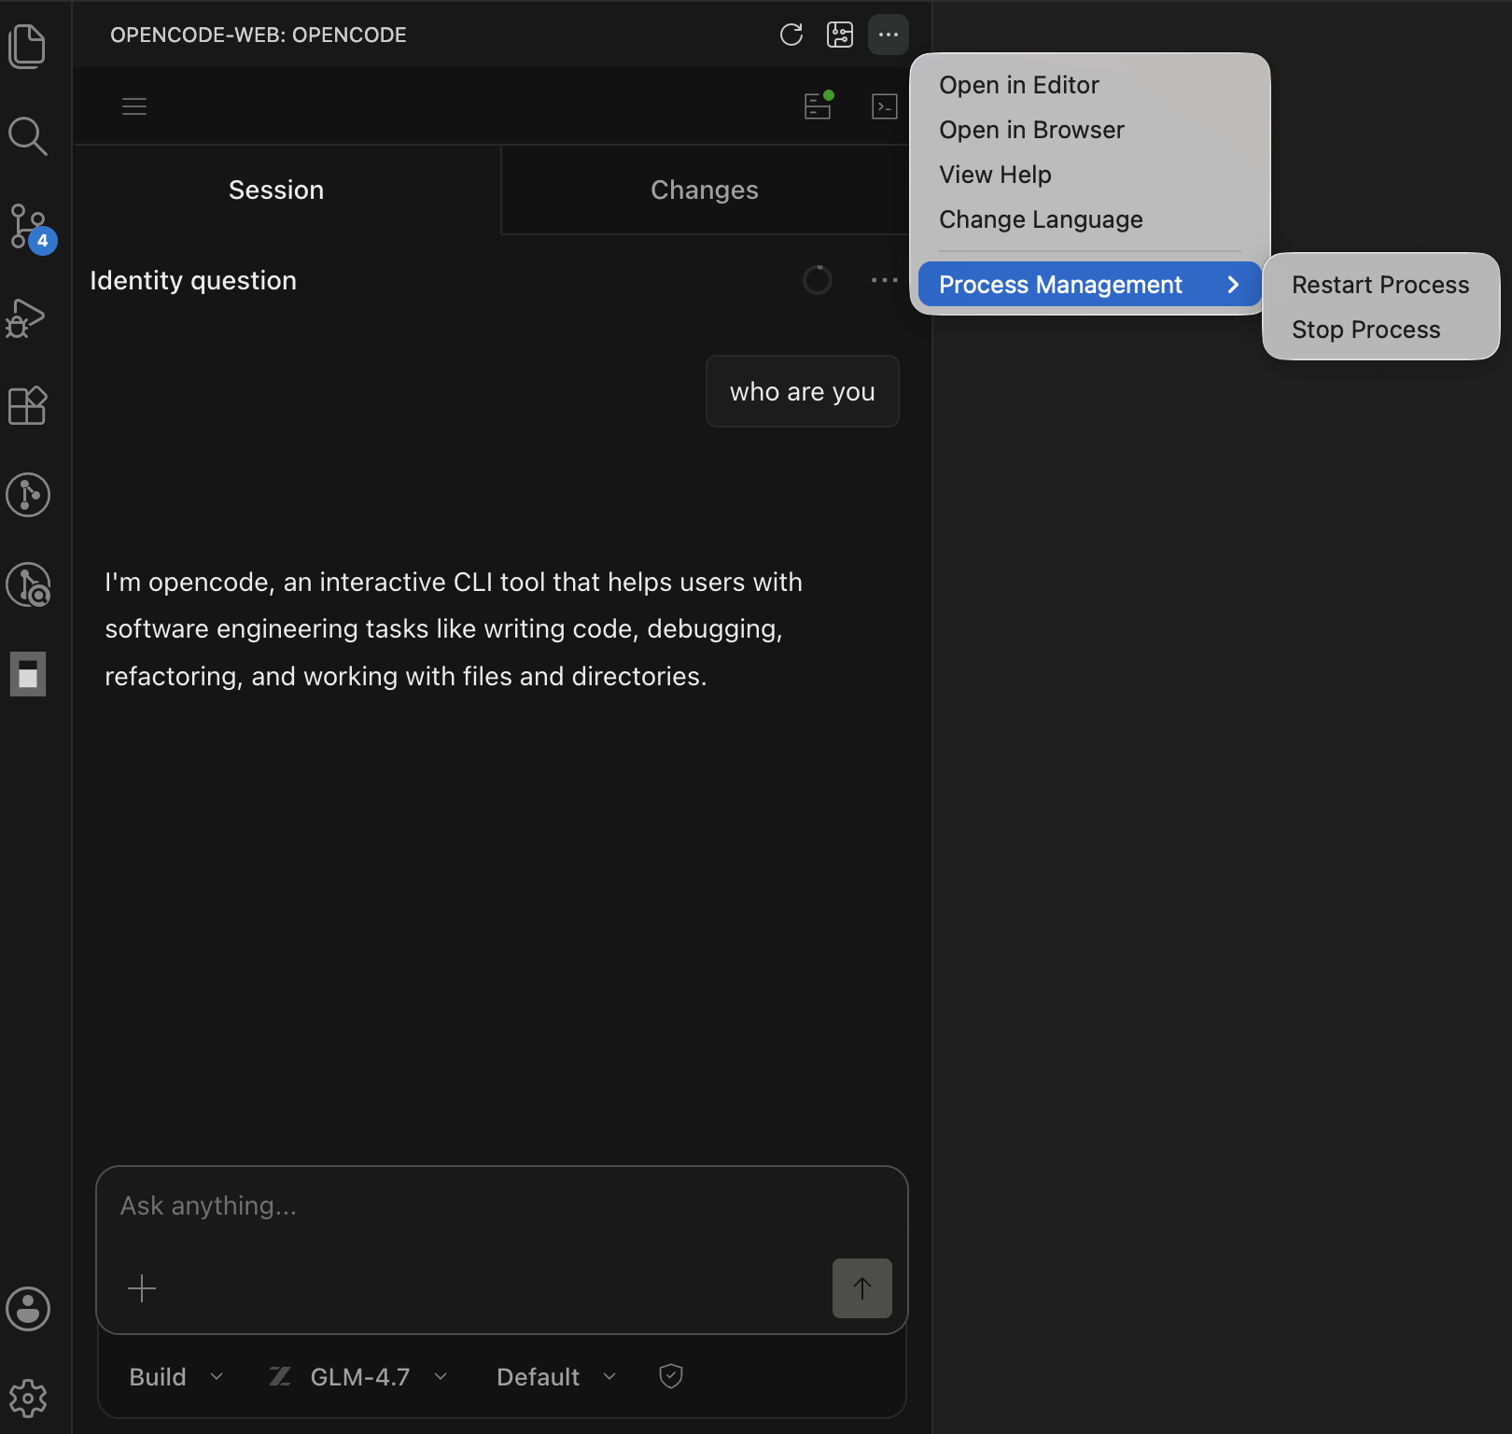Open the Manage gear icon
The image size is (1512, 1434).
pyautogui.click(x=28, y=1398)
